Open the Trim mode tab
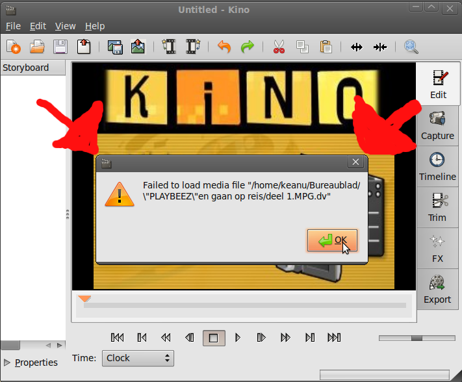Image resolution: width=462 pixels, height=382 pixels. (x=437, y=207)
